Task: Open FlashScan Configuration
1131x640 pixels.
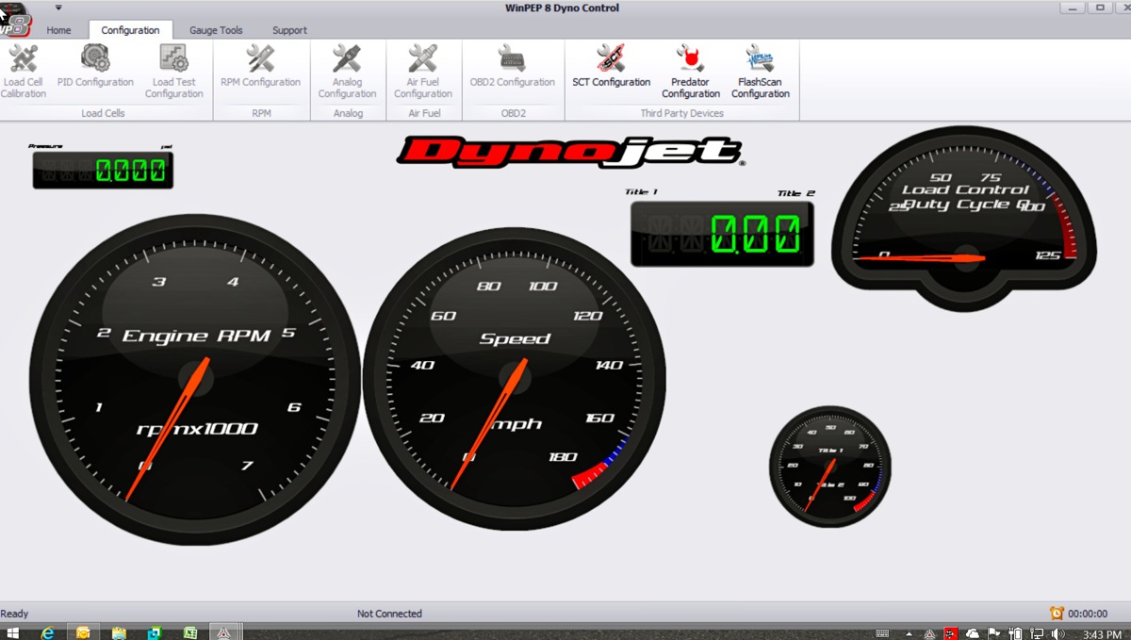Action: tap(760, 72)
